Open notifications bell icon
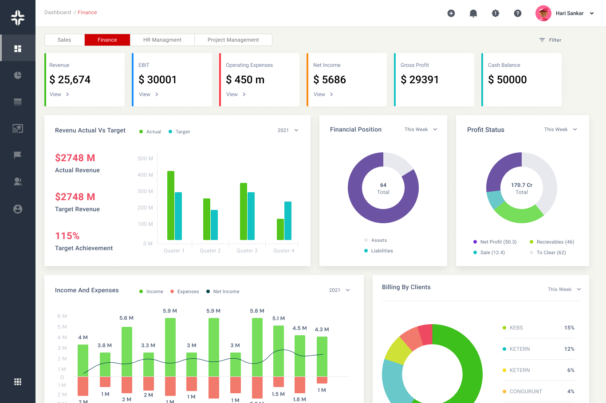 click(x=473, y=13)
